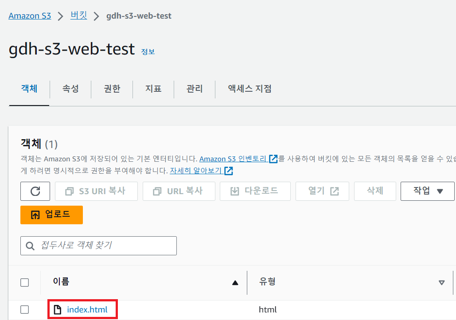456x320 pixels.
Task: Open the Amazon S3 인벤토리 link
Action: pos(238,159)
